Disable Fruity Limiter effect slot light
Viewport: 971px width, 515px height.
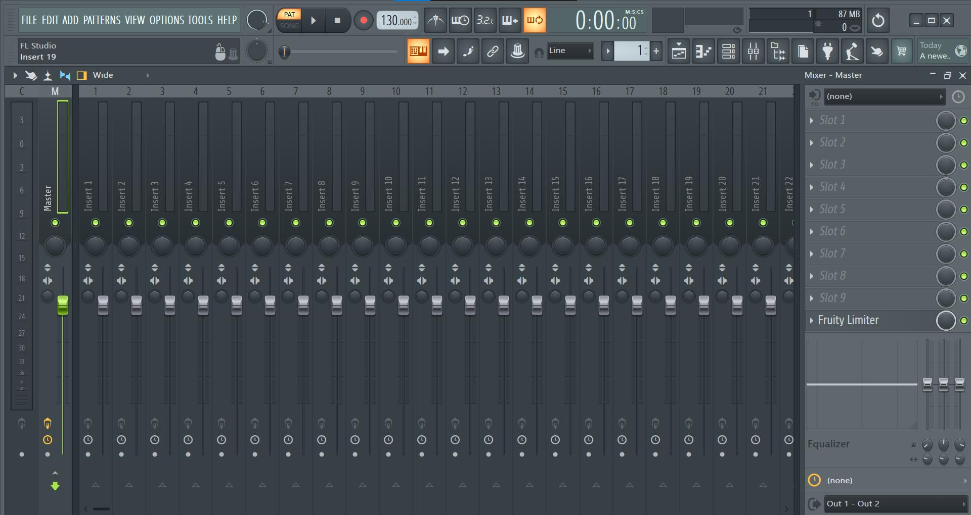[x=964, y=321]
